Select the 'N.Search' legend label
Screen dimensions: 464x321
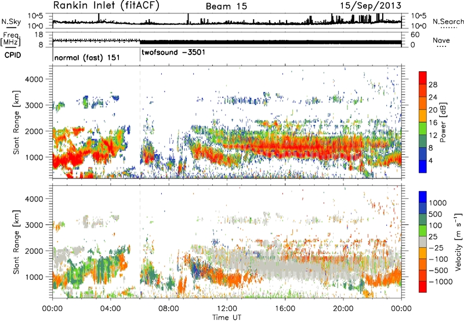(448, 21)
